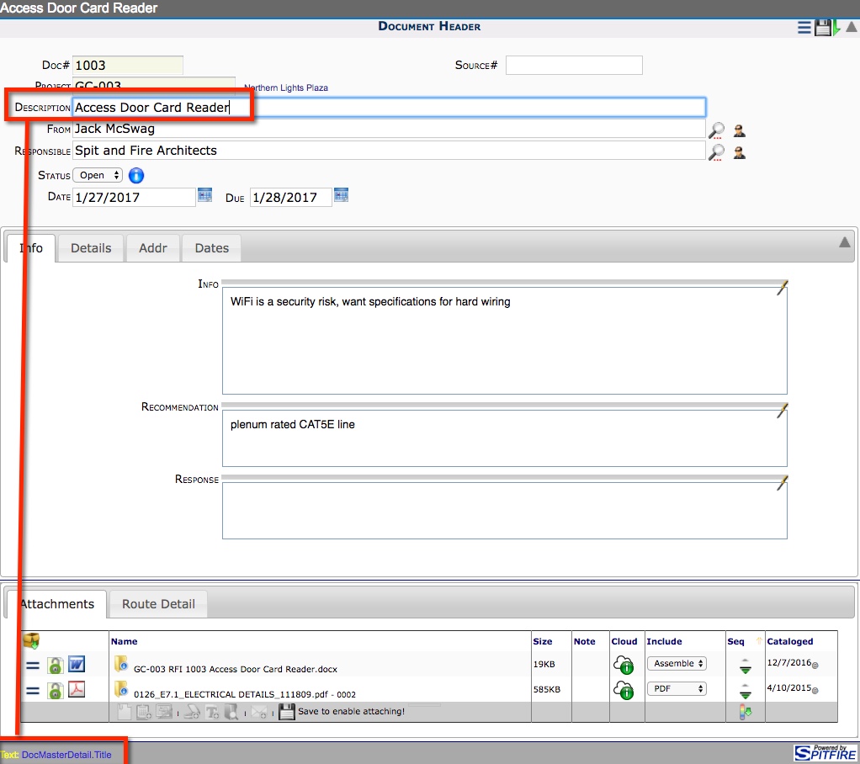Click the Date field showing 1/27/2017
The width and height of the screenshot is (860, 764).
coord(134,198)
